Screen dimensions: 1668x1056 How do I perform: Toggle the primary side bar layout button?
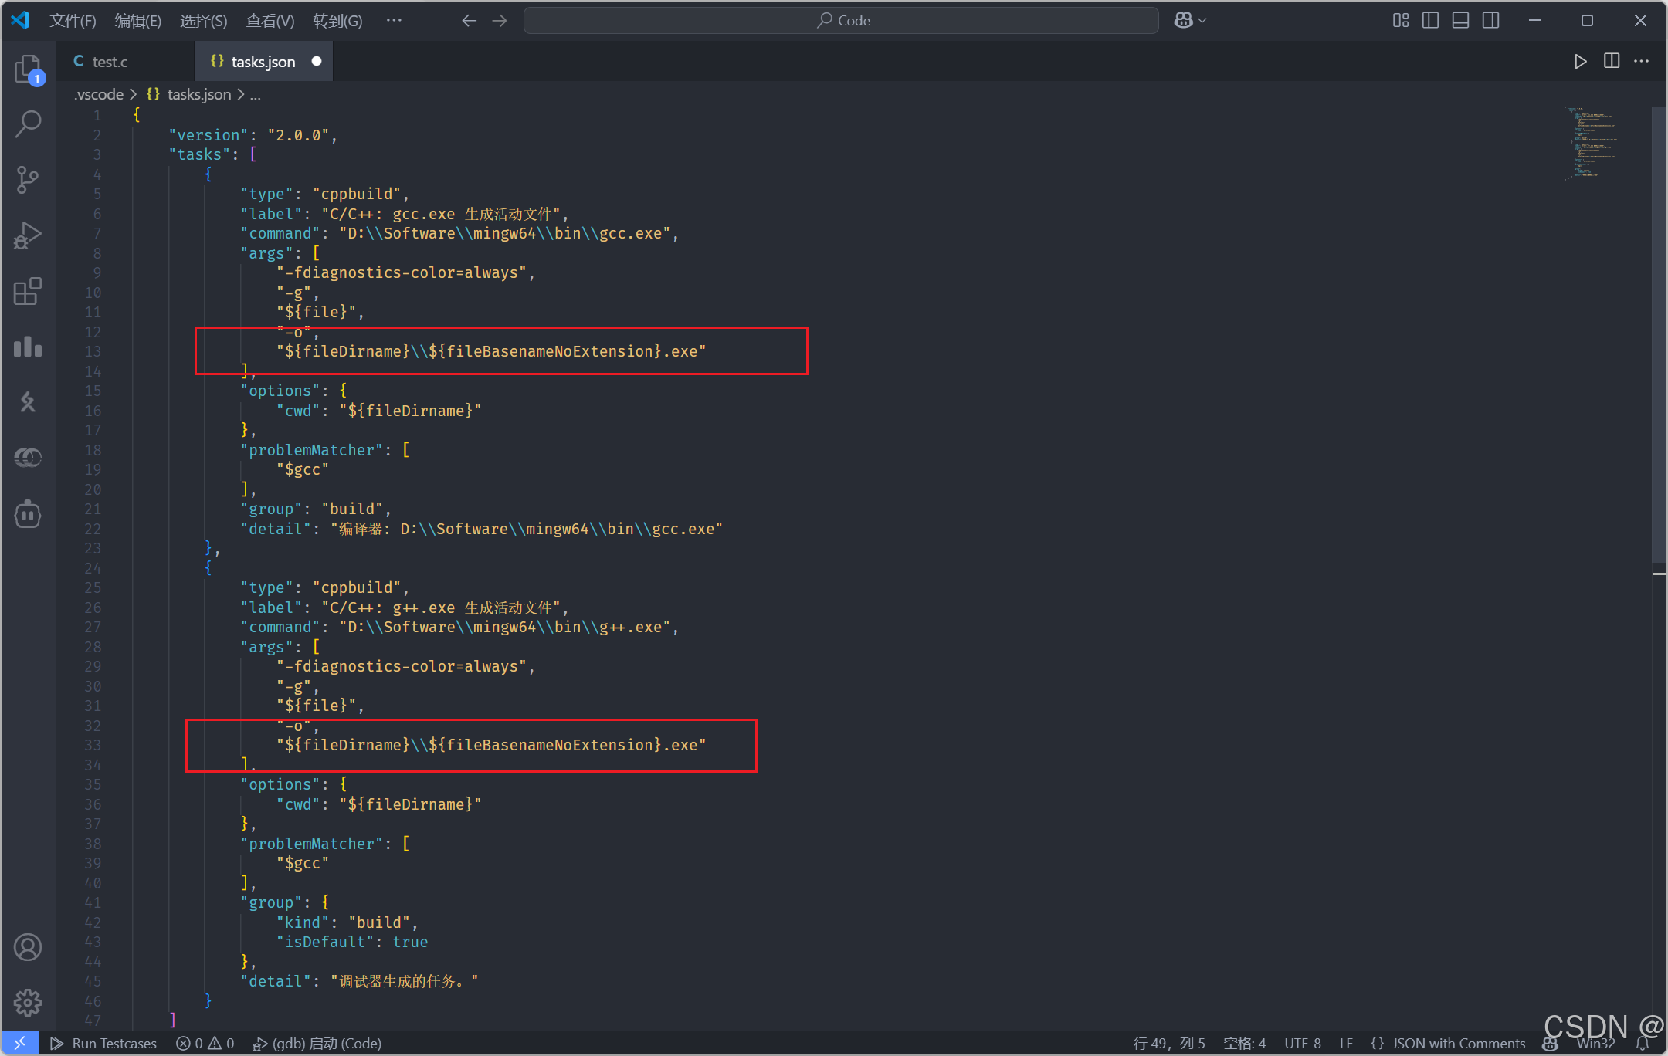(x=1430, y=21)
